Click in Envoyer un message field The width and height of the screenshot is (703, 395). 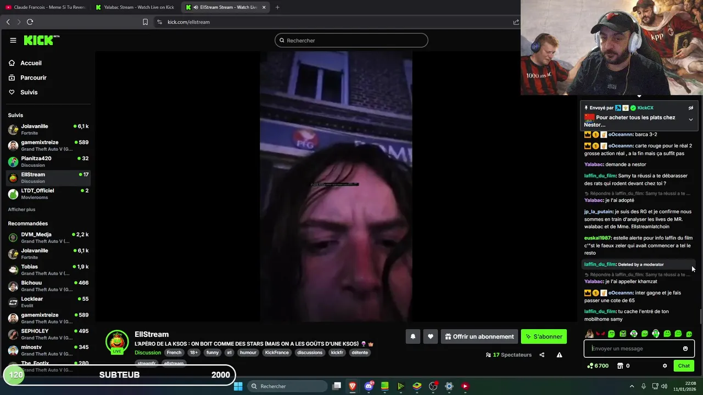coord(634,348)
